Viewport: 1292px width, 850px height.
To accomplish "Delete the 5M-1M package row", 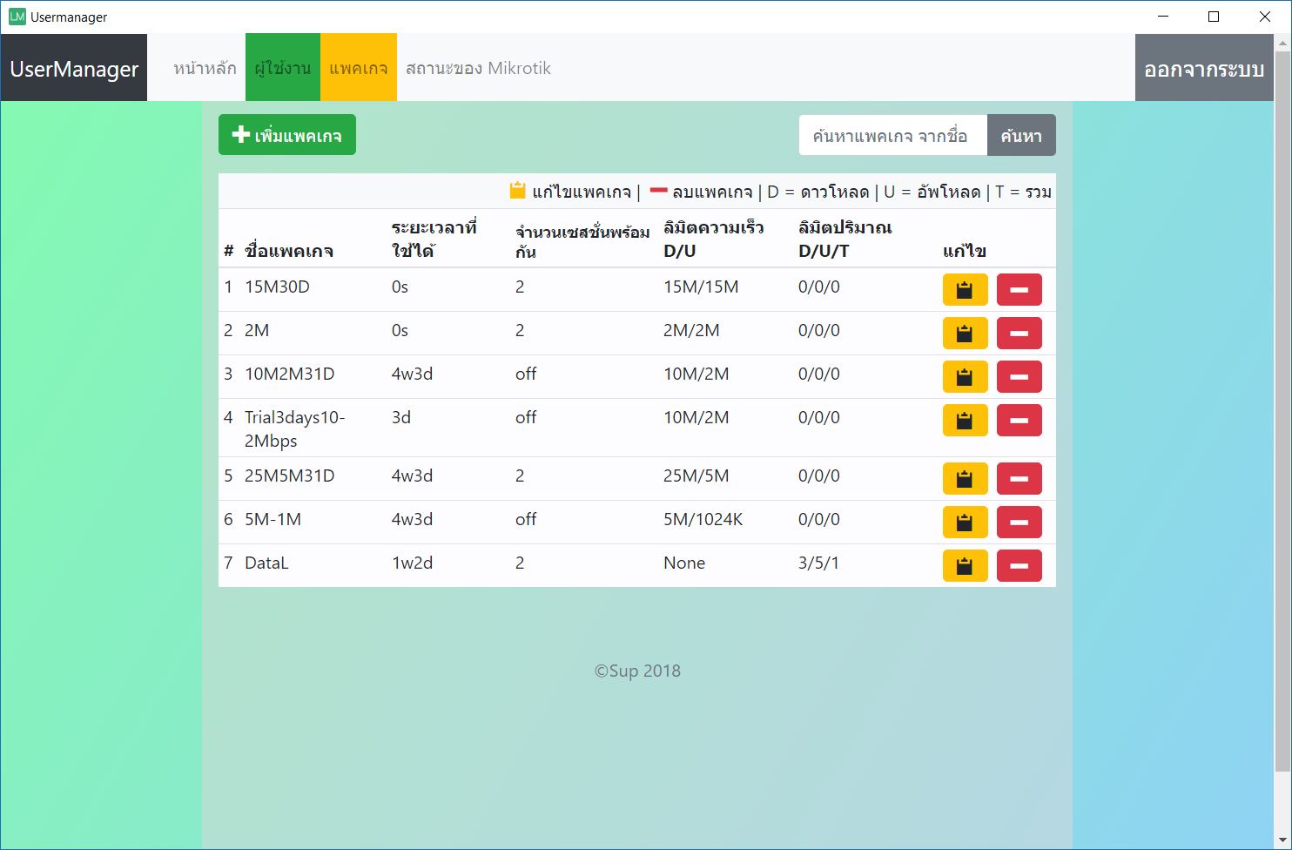I will 1019,523.
